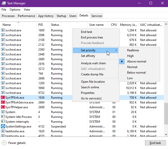Screen dimensions: 168x149
Task: Click the Fewer details link
Action: coord(17,143)
